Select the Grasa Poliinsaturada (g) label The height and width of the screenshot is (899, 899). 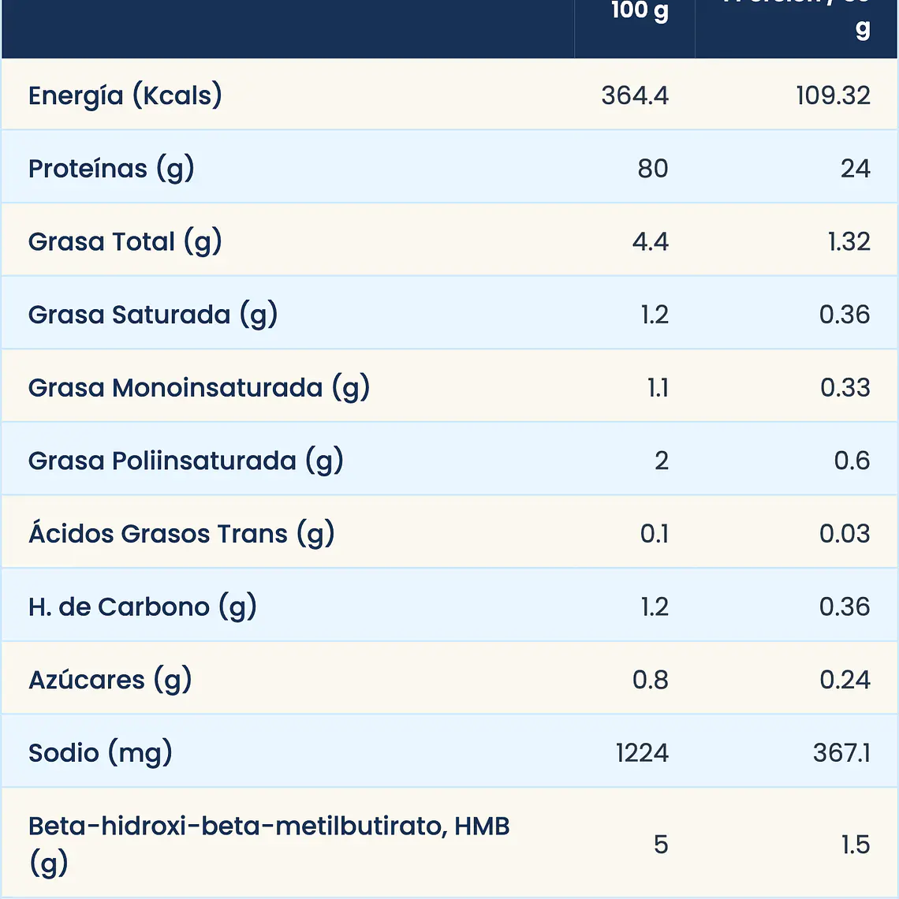(186, 461)
